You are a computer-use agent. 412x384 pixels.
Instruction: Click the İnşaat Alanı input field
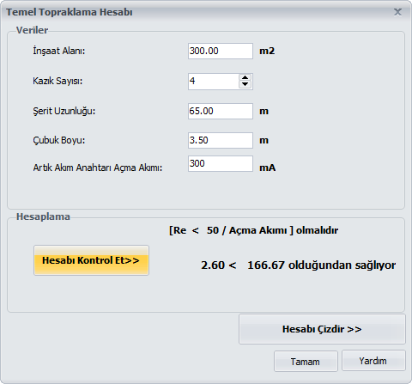(x=221, y=52)
